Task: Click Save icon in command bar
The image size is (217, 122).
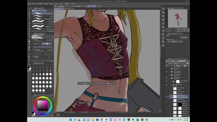Action: 63,6
